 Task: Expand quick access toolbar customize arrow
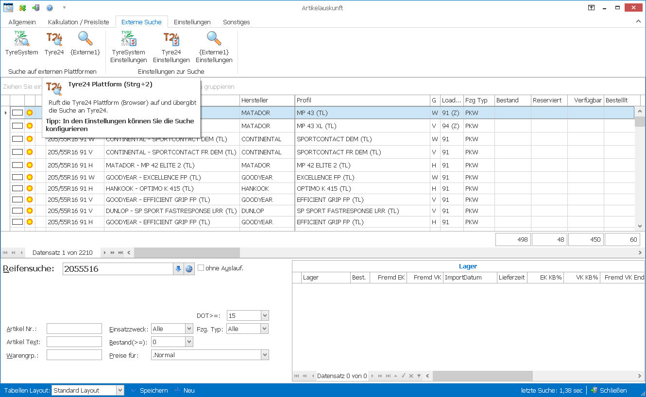tap(64, 8)
